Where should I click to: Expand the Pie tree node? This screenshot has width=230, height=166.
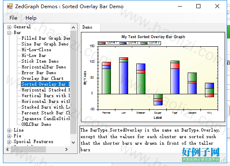pyautogui.click(x=9, y=136)
